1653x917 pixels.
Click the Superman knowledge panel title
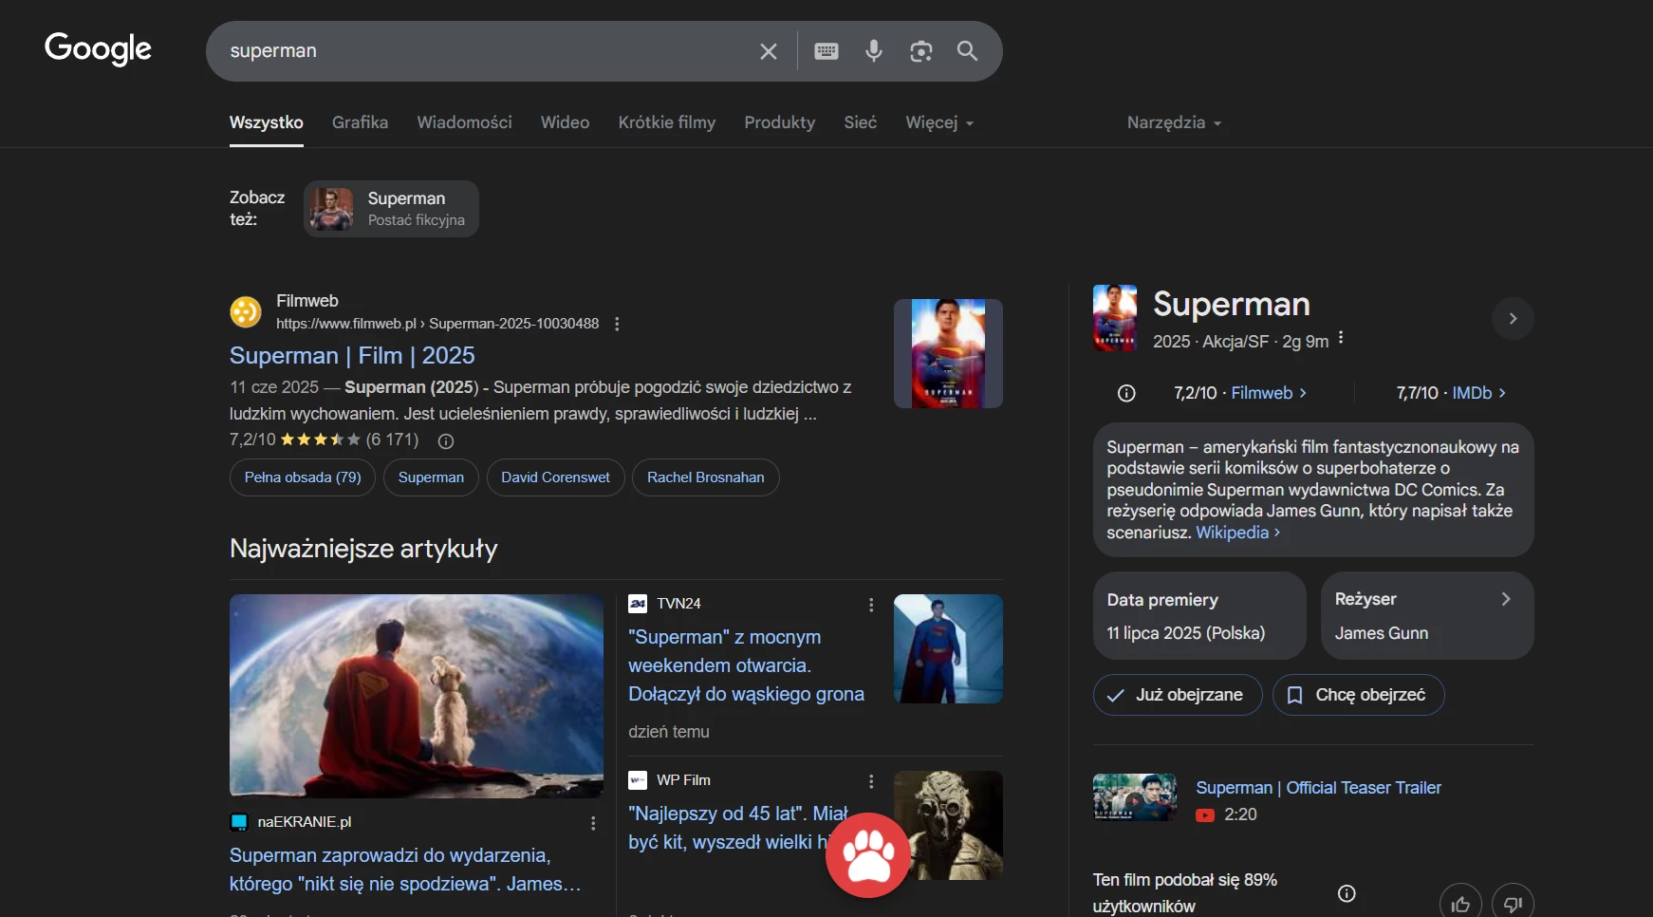(1231, 304)
